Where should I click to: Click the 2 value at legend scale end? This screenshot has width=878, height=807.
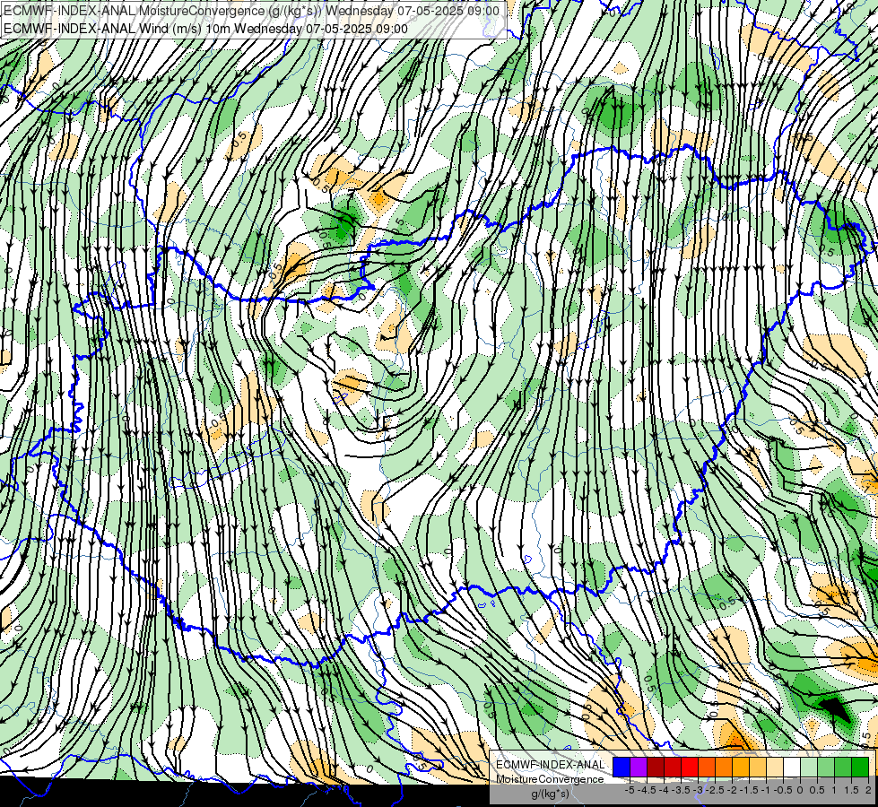click(x=868, y=790)
